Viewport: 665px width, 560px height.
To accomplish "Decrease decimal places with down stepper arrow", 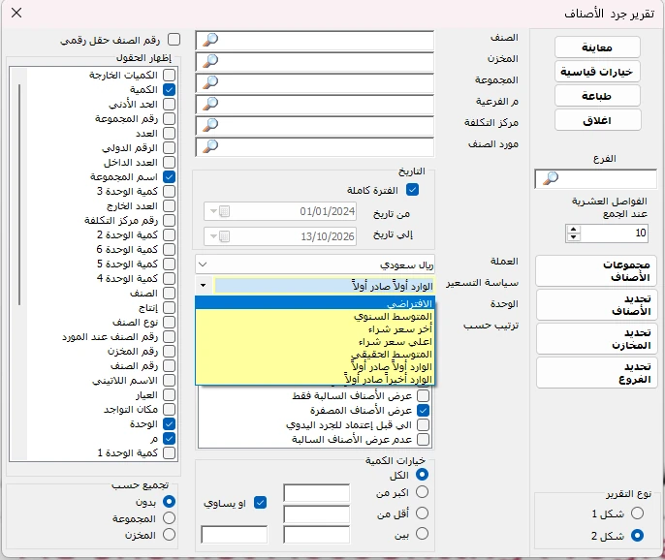I will click(x=574, y=237).
